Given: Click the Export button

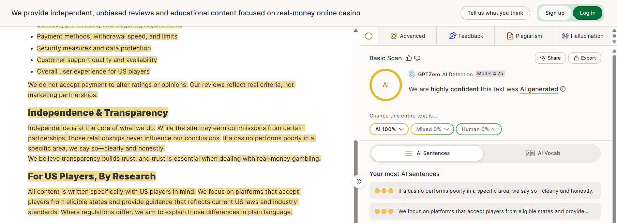Looking at the screenshot, I should [585, 58].
